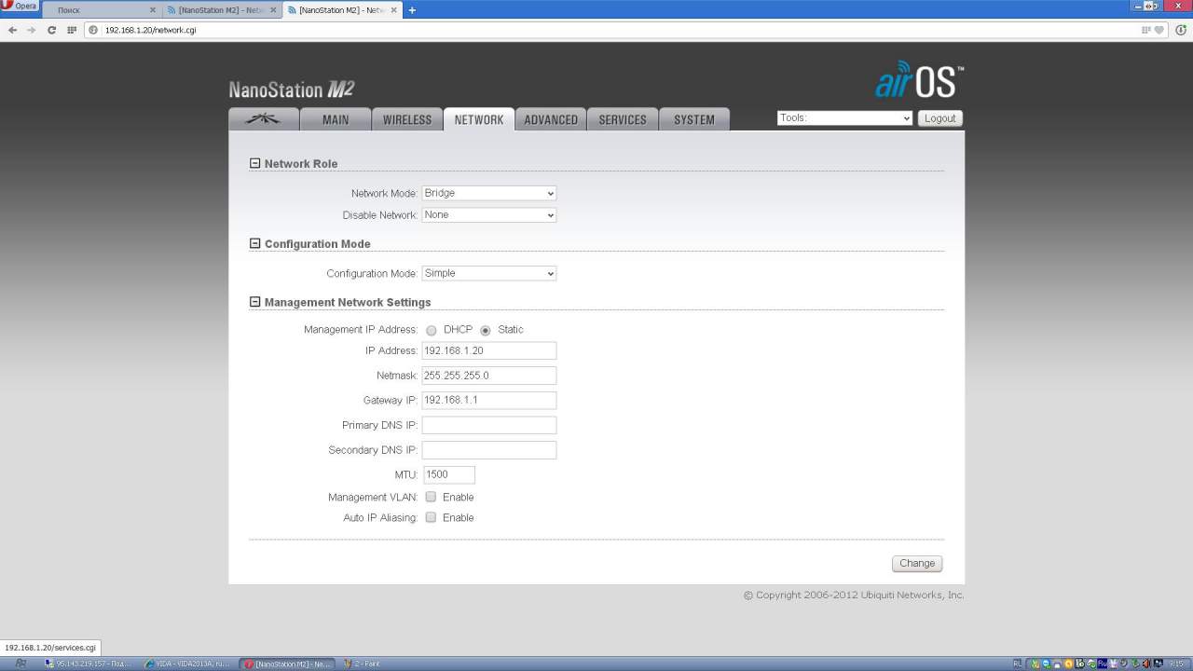The width and height of the screenshot is (1193, 671).
Task: Collapse the Management Network Settings section
Action: pos(254,303)
